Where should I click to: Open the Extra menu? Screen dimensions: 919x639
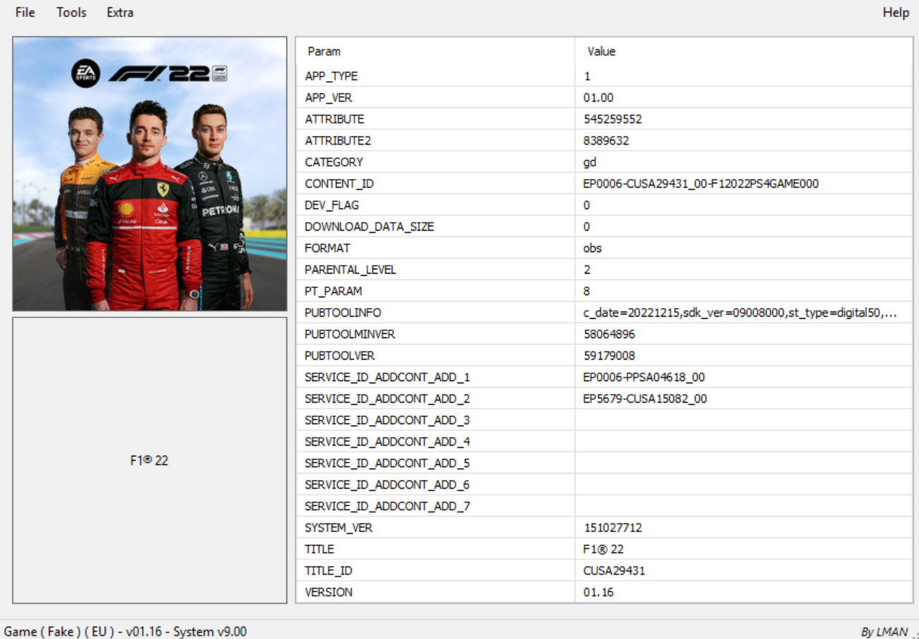pos(120,12)
